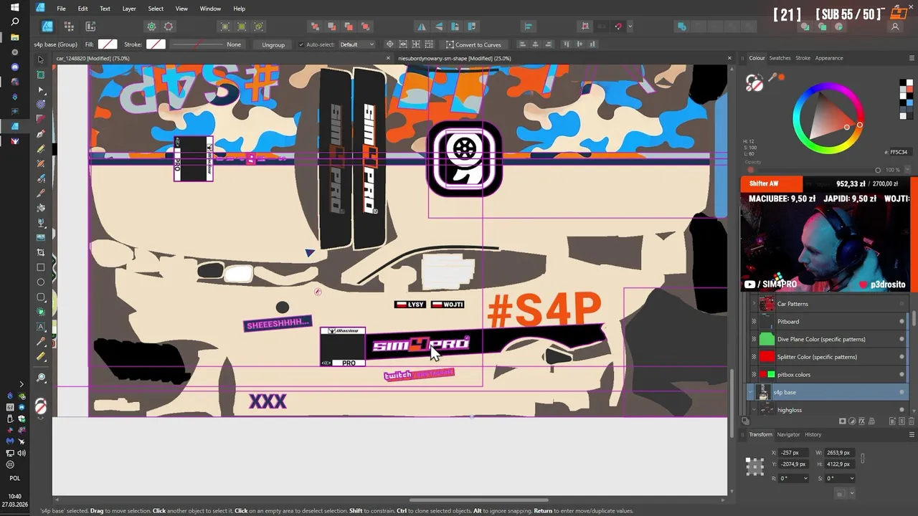Image resolution: width=918 pixels, height=516 pixels.
Task: Toggle visibility of s4p base layer
Action: click(902, 392)
